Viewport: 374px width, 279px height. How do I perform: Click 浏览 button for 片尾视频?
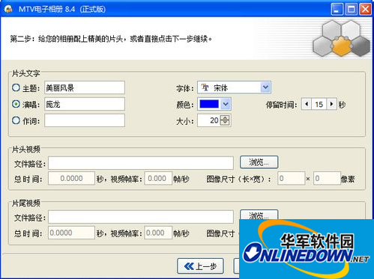pos(259,215)
